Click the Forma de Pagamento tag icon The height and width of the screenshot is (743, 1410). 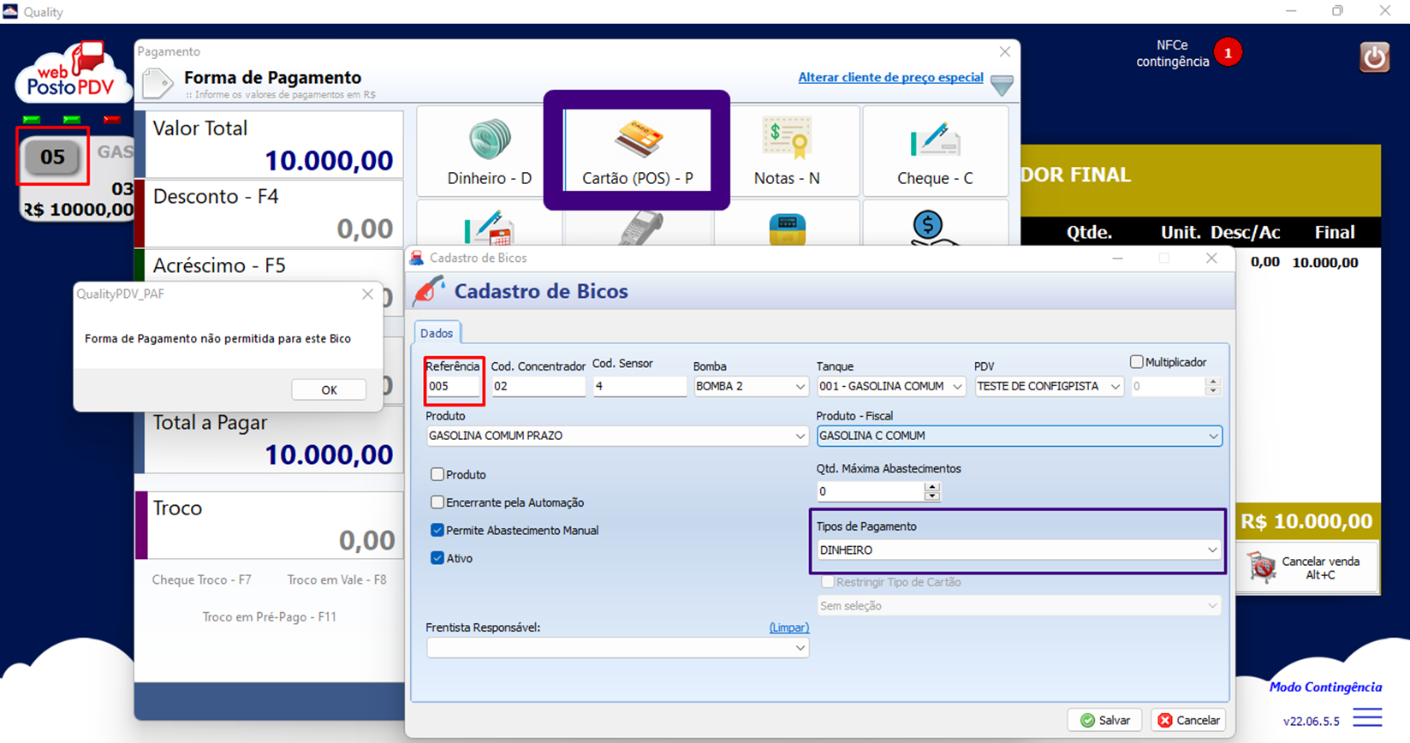pos(158,84)
